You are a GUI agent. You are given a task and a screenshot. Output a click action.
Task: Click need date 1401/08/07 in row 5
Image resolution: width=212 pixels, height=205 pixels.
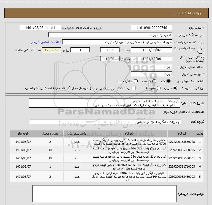(23, 177)
